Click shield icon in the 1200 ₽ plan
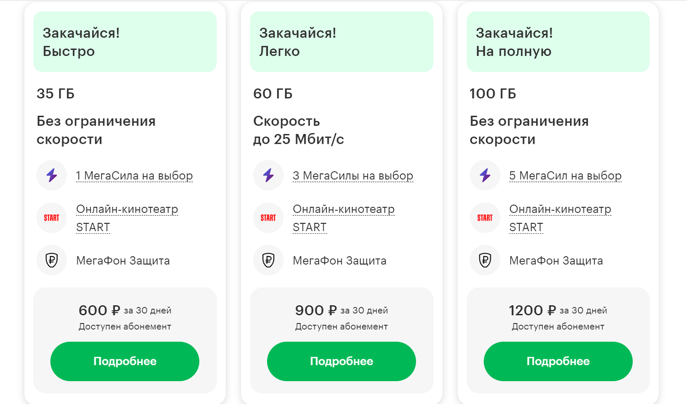Image resolution: width=687 pixels, height=405 pixels. click(485, 260)
